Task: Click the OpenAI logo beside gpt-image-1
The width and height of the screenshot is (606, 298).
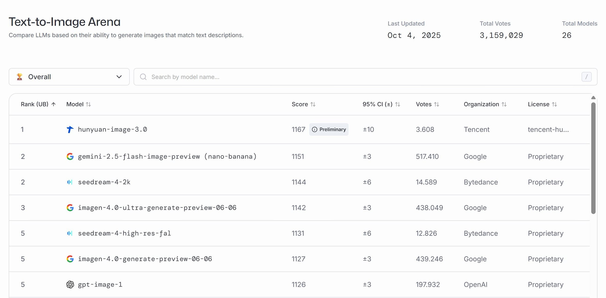Action: tap(70, 284)
